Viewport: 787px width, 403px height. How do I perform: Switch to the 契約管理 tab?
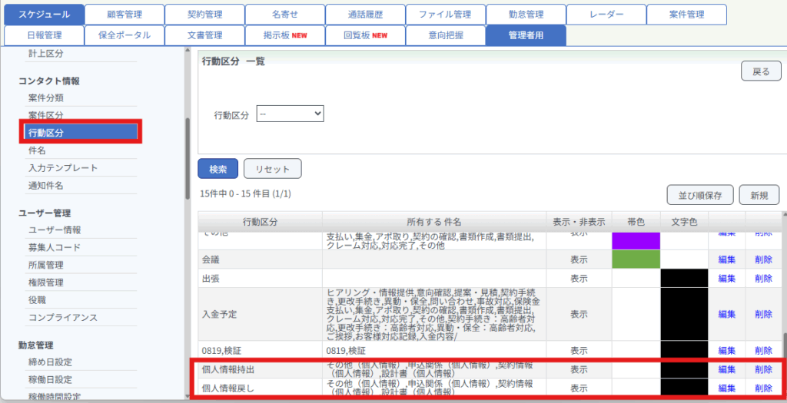click(204, 15)
